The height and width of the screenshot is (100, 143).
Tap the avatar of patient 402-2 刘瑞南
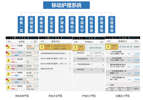tap(8, 67)
